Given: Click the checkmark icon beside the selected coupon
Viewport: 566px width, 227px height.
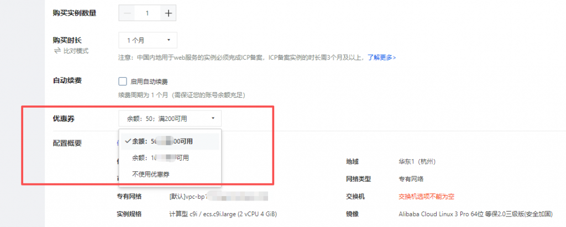Looking at the screenshot, I should tap(128, 141).
